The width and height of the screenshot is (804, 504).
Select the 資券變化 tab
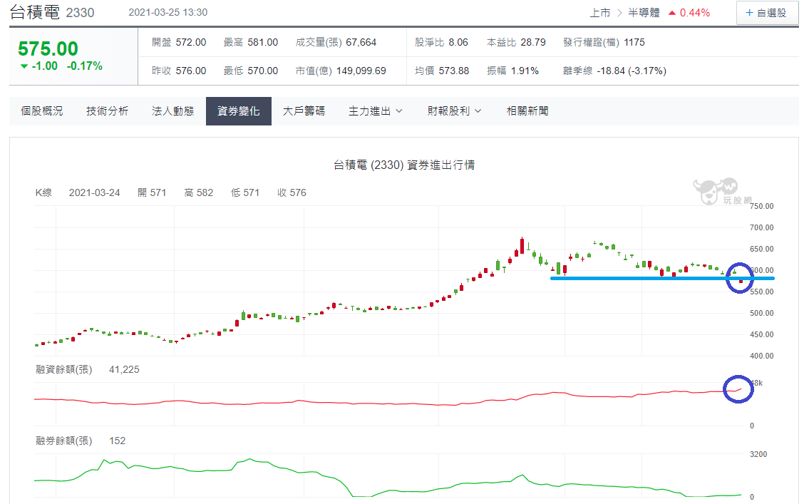pos(239,111)
